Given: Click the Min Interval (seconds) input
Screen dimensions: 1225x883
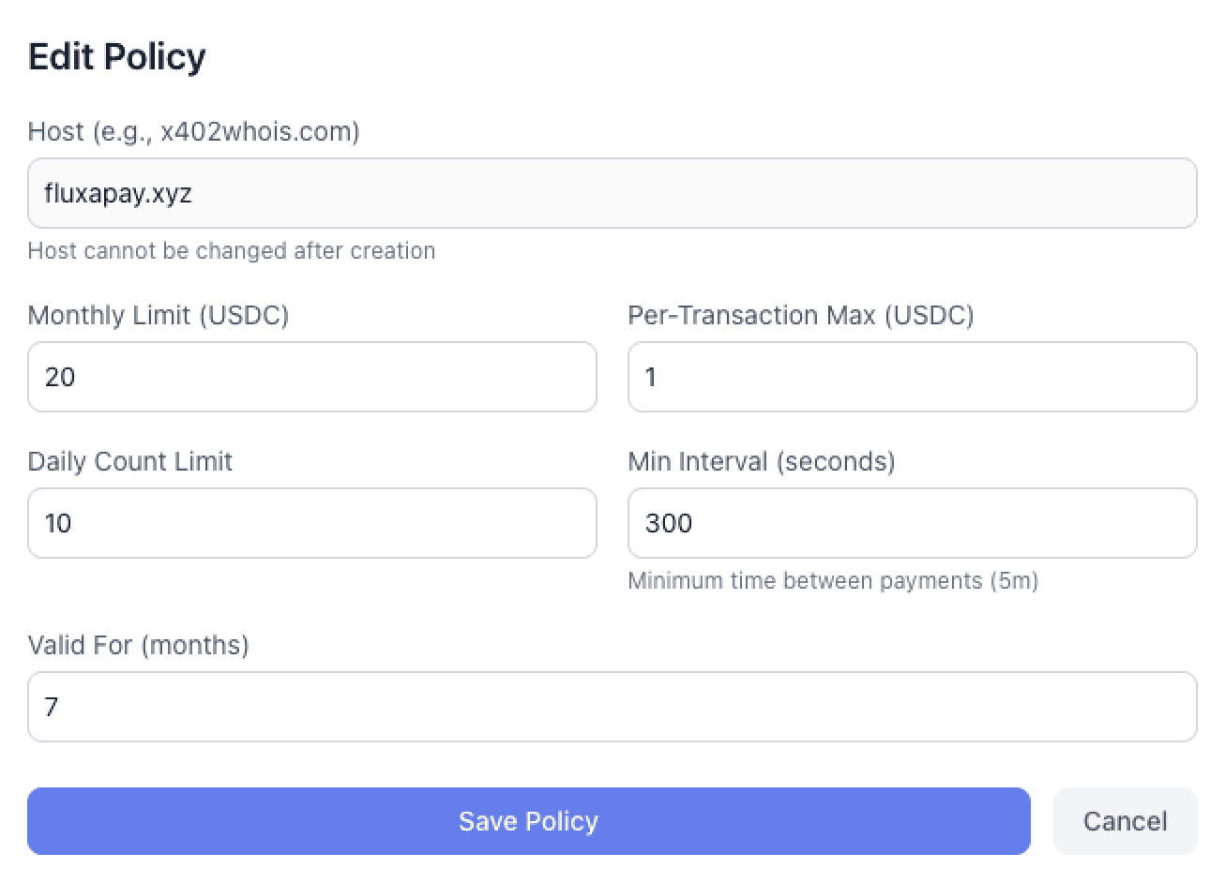Looking at the screenshot, I should coord(912,523).
